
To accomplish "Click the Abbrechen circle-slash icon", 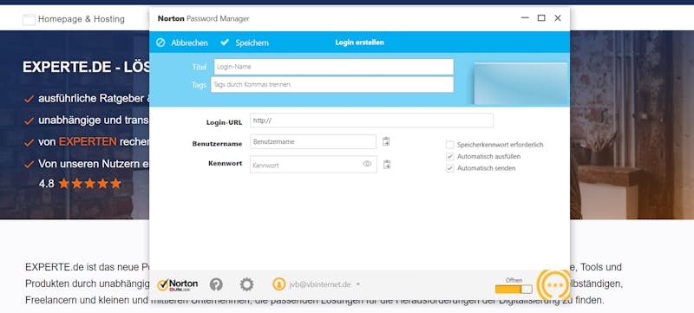I will tap(160, 42).
